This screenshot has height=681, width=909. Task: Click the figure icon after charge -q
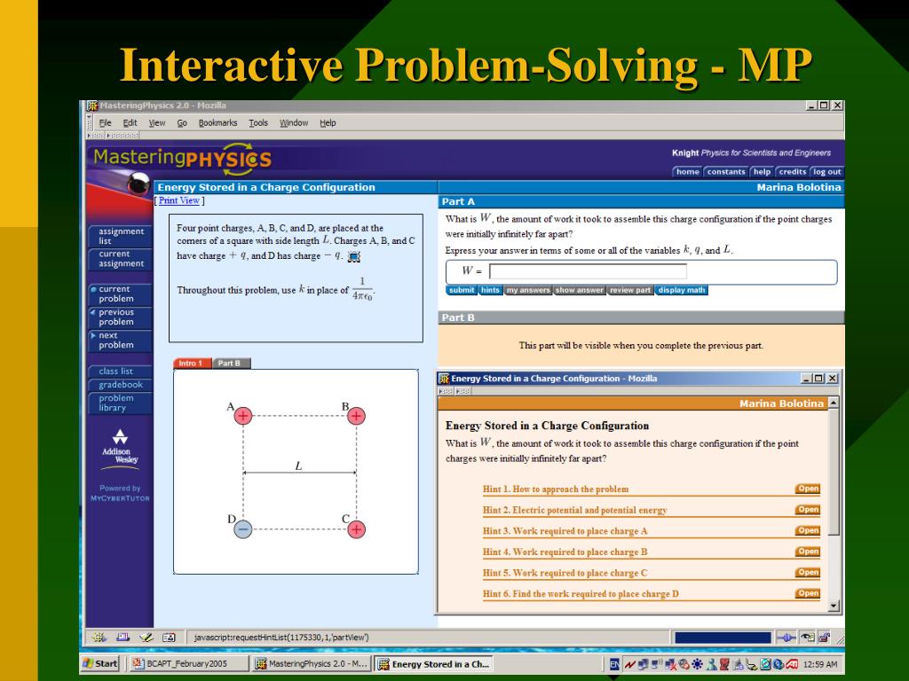point(353,256)
